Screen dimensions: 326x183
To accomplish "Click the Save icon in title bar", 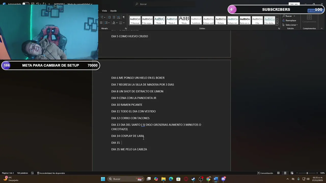I will [33, 4].
